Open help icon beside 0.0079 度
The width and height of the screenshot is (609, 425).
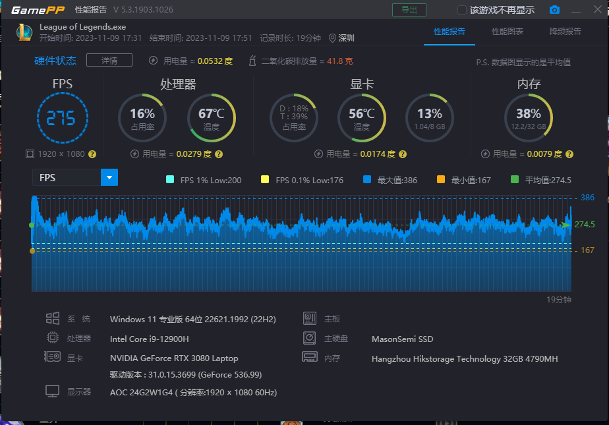[569, 154]
